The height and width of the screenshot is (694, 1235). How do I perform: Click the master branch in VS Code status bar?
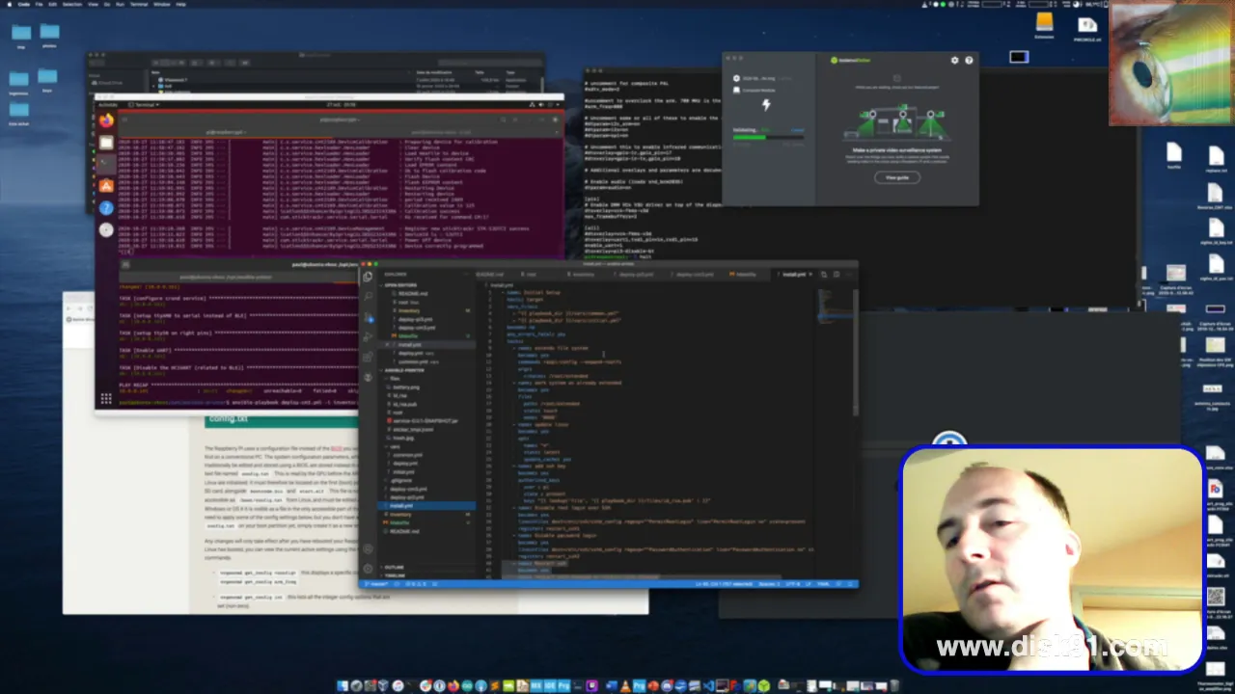click(375, 584)
